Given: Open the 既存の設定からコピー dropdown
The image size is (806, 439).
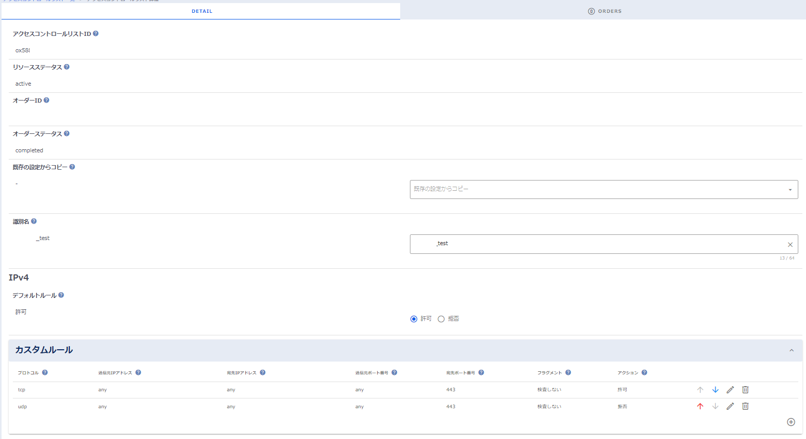Looking at the screenshot, I should click(x=603, y=189).
